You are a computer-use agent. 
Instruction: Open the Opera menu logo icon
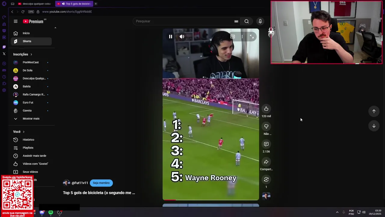tap(4, 4)
